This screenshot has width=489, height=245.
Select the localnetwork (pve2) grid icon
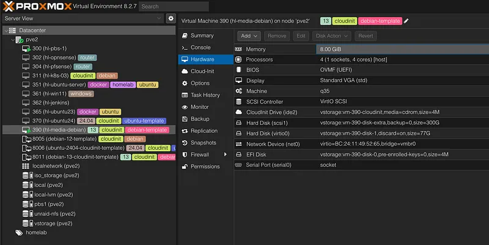point(26,166)
